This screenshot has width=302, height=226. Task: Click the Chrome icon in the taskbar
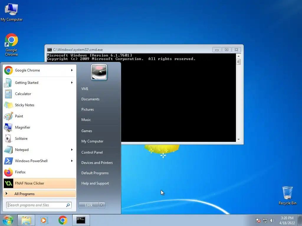click(x=63, y=220)
